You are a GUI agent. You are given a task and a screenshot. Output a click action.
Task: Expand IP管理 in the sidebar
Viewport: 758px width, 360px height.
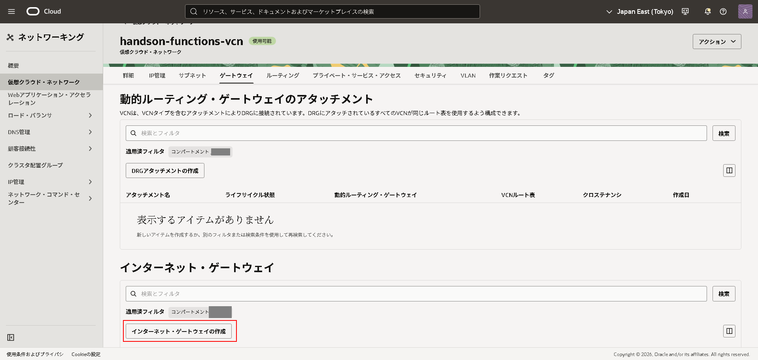90,182
